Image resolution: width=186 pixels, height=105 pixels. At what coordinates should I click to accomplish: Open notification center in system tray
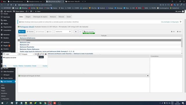[x=183, y=103]
